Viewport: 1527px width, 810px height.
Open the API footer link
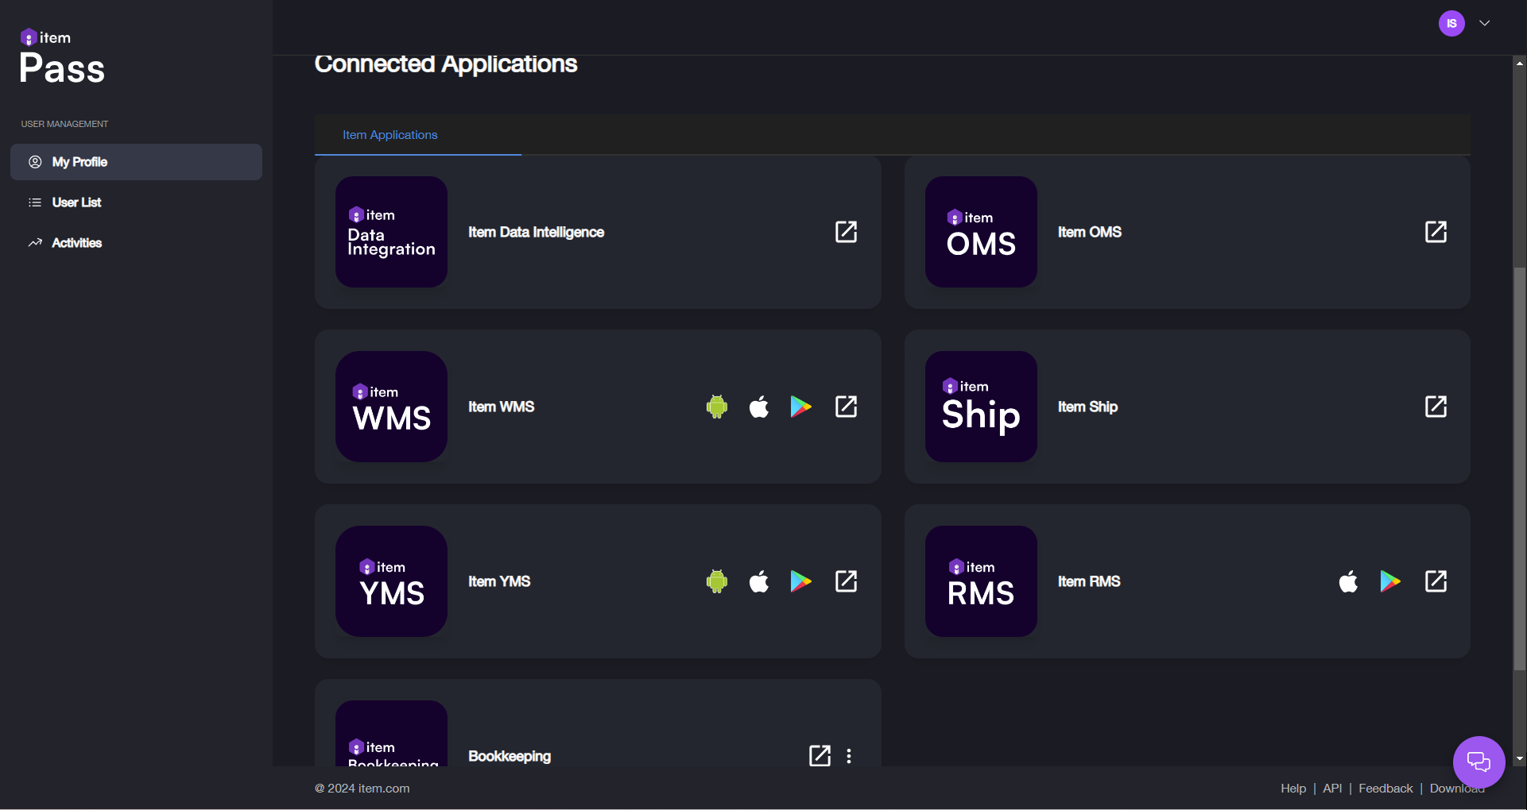coord(1332,789)
